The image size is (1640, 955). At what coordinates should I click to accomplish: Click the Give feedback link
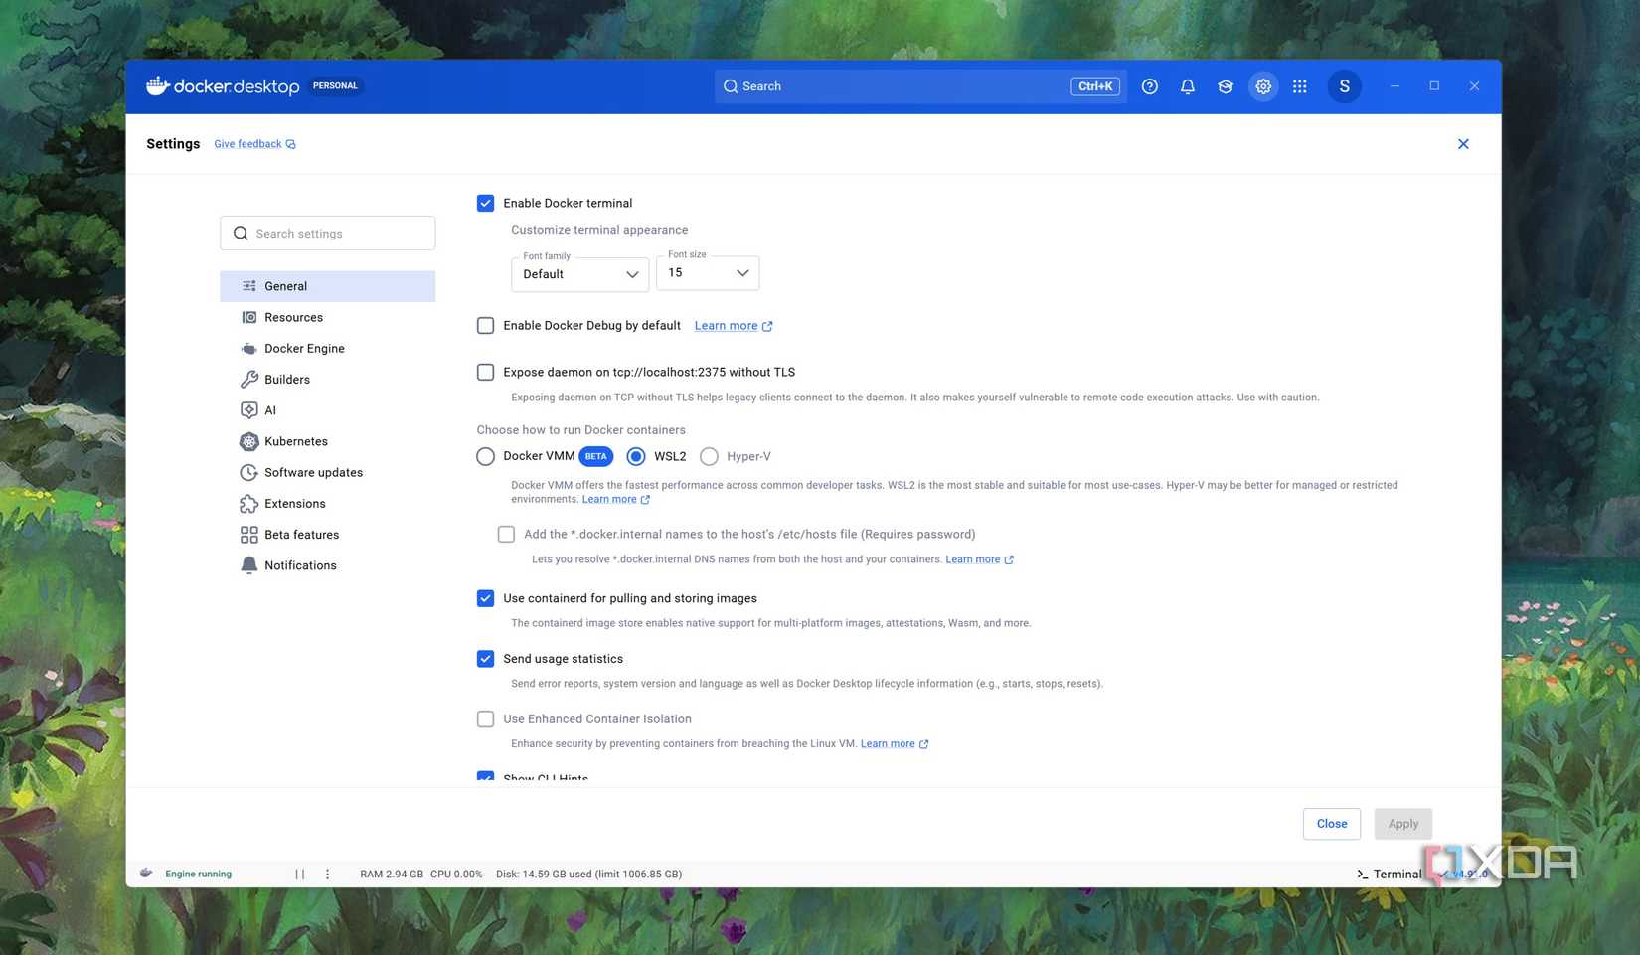[255, 144]
